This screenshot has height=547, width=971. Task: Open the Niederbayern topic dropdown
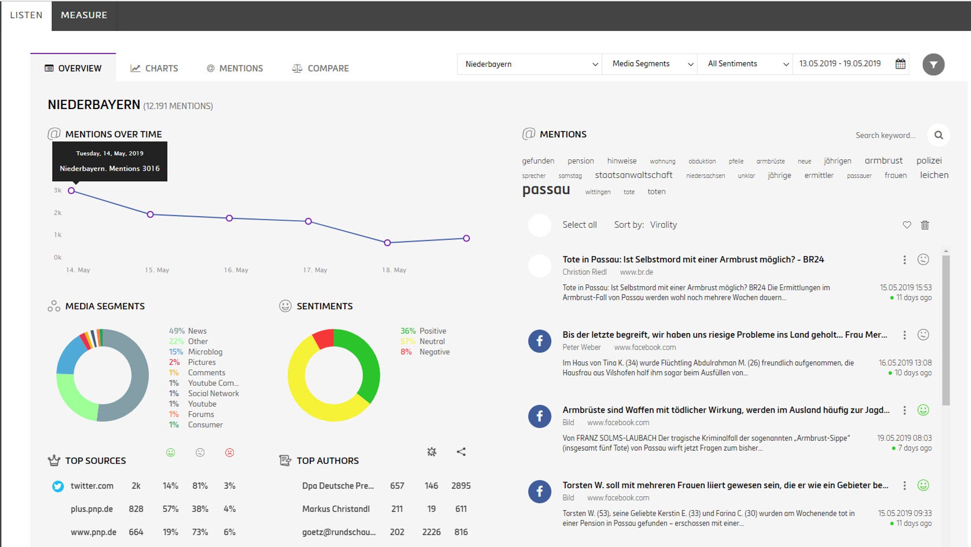(x=529, y=64)
